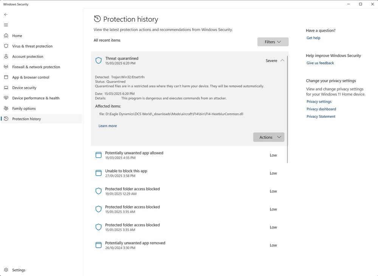Open the Privacy dashboard link
Screen dimensions: 378x276
click(321, 109)
